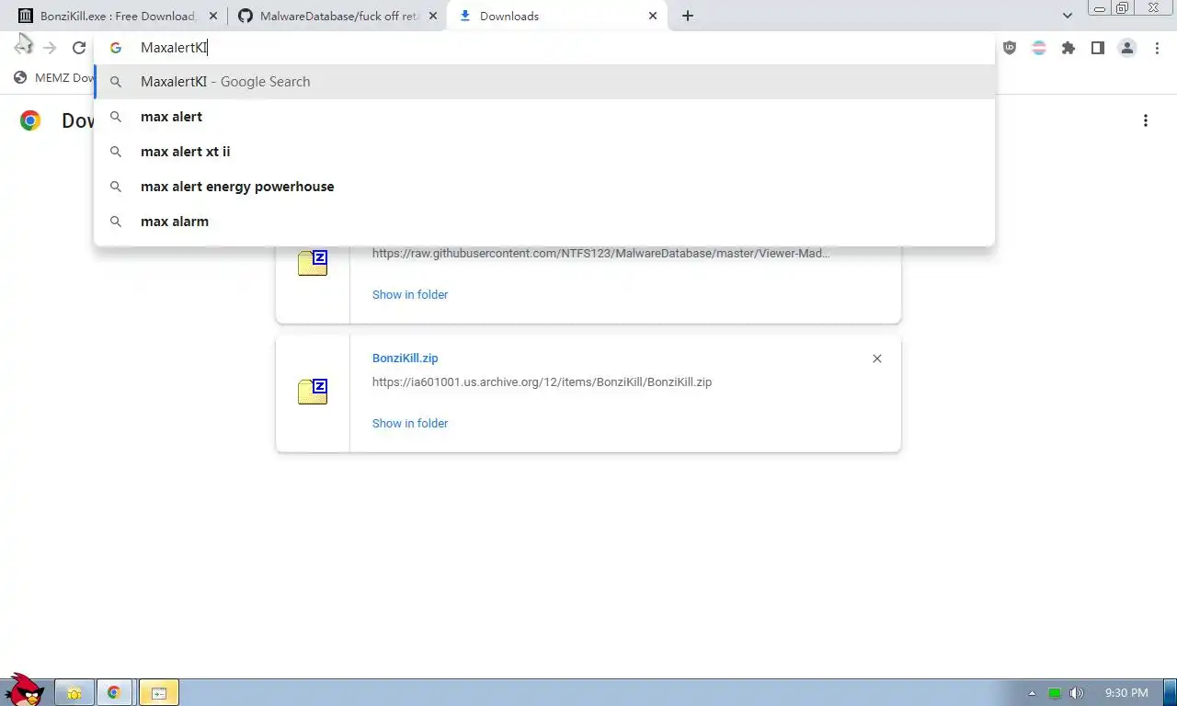The width and height of the screenshot is (1177, 706).
Task: Open the 9:30 PM clock
Action: 1126,693
